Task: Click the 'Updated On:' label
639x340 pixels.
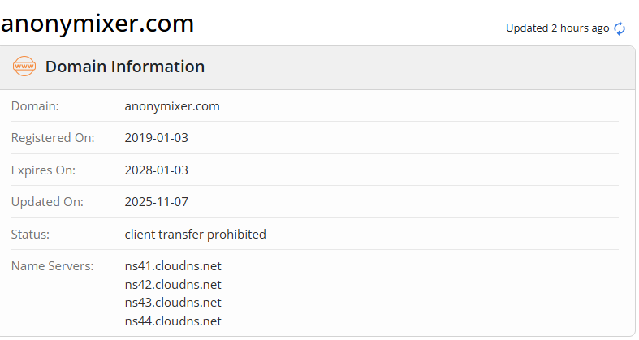Action: click(47, 202)
